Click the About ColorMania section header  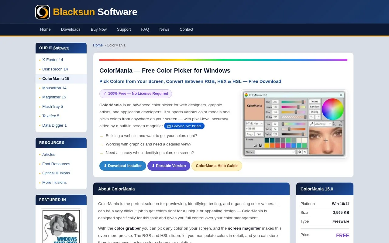pyautogui.click(x=191, y=189)
